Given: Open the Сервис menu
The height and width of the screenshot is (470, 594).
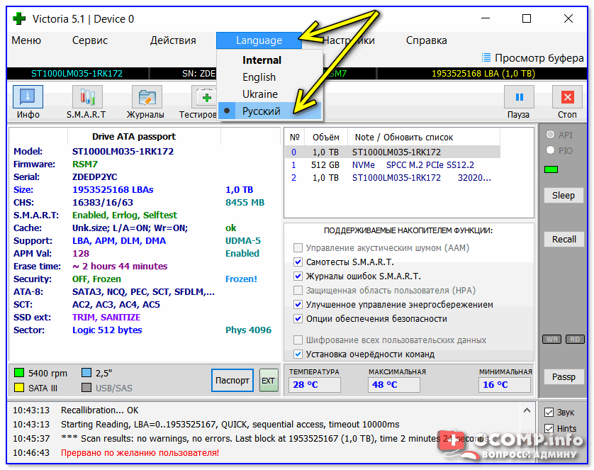Looking at the screenshot, I should tap(90, 40).
